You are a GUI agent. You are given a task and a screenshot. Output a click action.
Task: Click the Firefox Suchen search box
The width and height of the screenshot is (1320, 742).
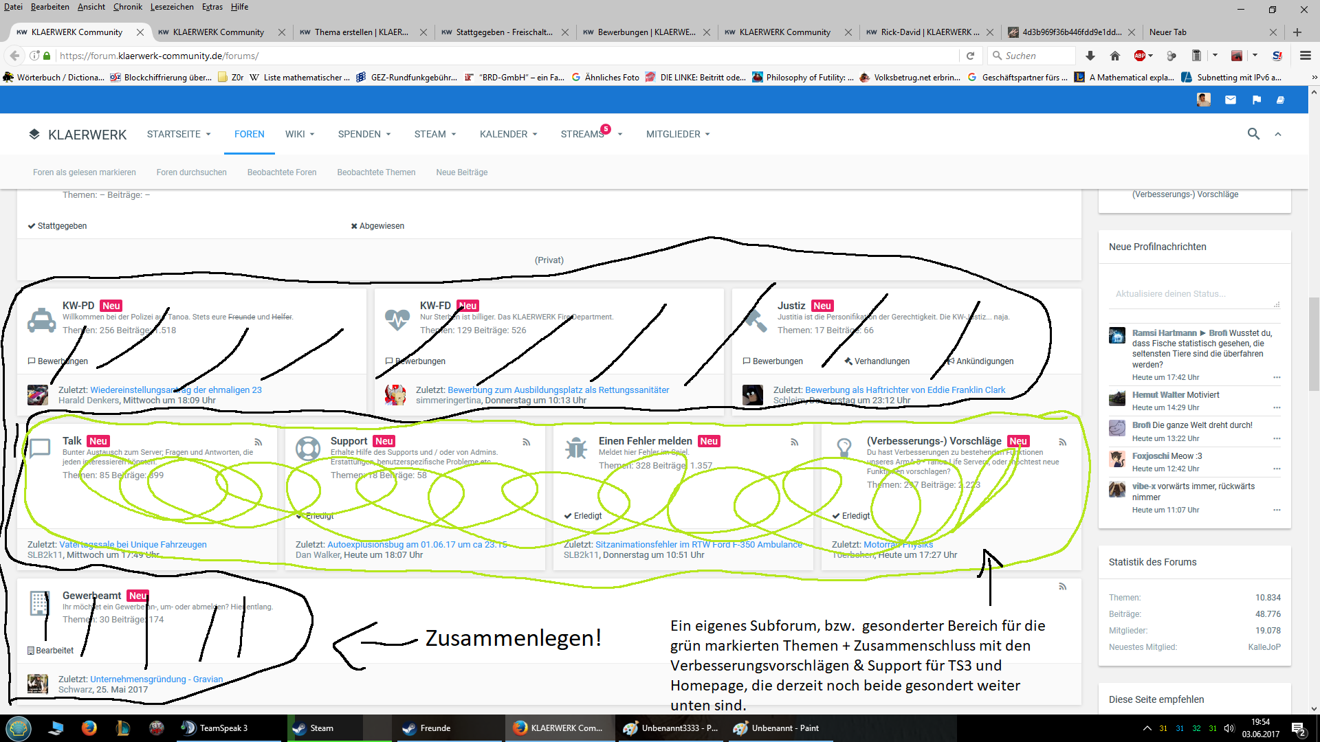(x=1031, y=56)
